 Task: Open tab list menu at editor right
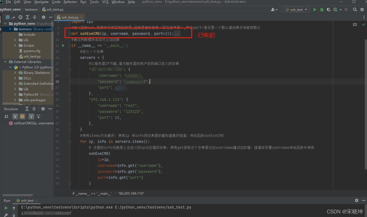364,17
